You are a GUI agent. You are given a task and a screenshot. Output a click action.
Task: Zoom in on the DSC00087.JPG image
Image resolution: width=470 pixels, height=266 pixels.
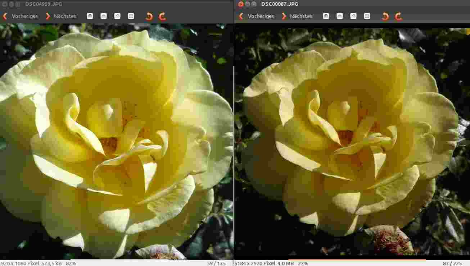326,16
